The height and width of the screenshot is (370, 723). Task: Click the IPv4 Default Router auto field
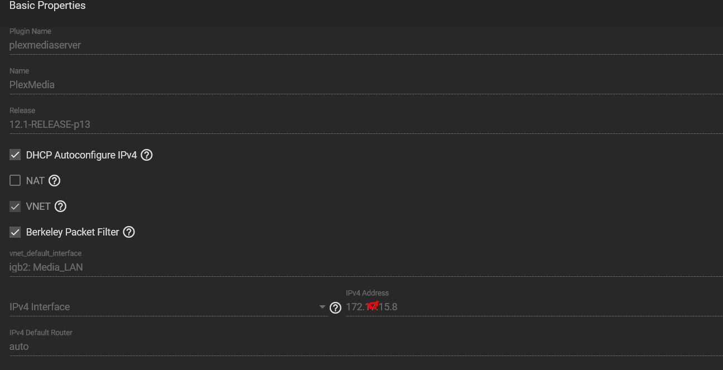[x=19, y=347]
